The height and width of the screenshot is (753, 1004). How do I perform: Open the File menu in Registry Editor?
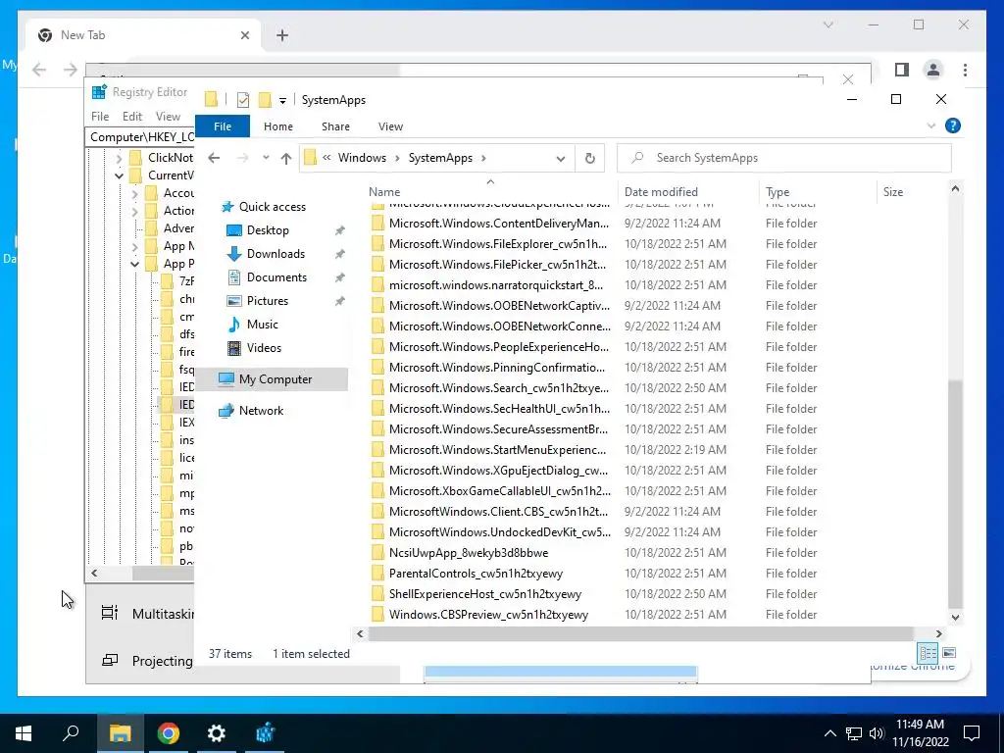click(100, 117)
